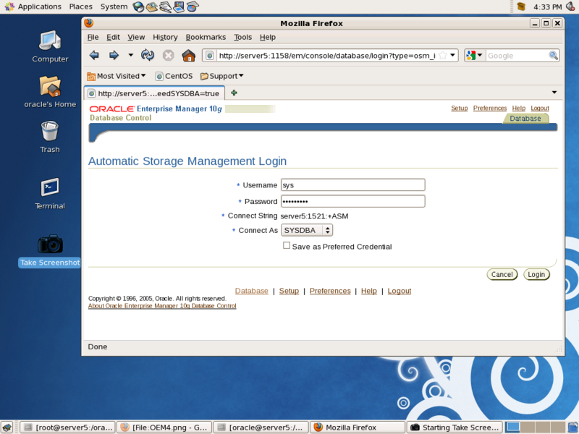579x434 pixels.
Task: Go forward with the Firefox forward arrow
Action: pos(114,56)
